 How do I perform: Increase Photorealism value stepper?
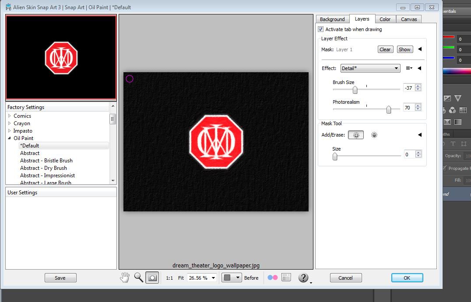(x=418, y=105)
